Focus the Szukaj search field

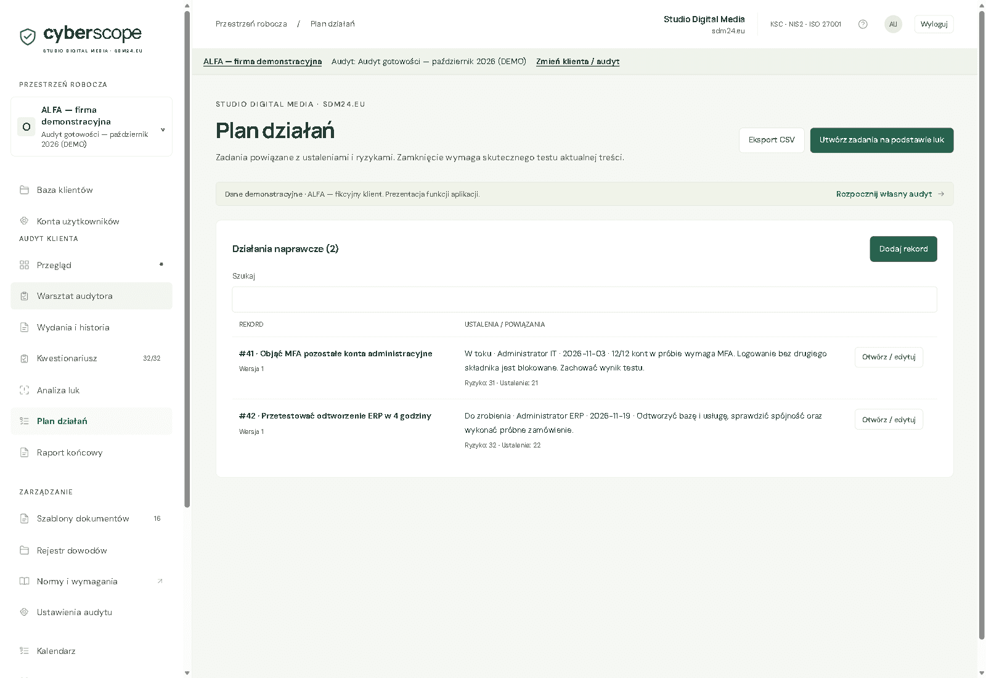(584, 300)
